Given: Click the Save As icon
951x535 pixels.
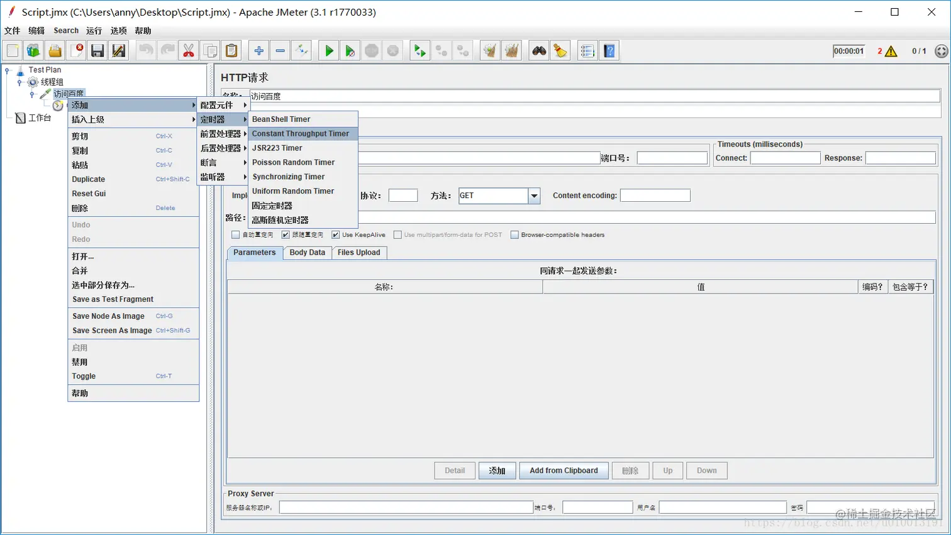Looking at the screenshot, I should (x=119, y=51).
